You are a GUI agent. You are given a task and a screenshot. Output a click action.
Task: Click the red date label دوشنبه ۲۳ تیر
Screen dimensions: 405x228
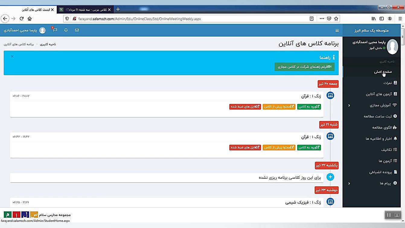pos(327,190)
